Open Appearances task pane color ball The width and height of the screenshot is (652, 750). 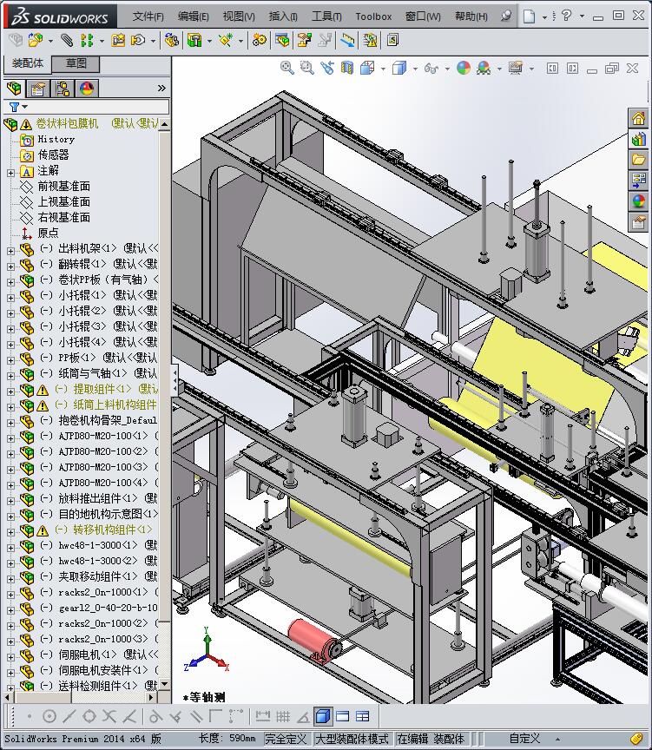638,201
